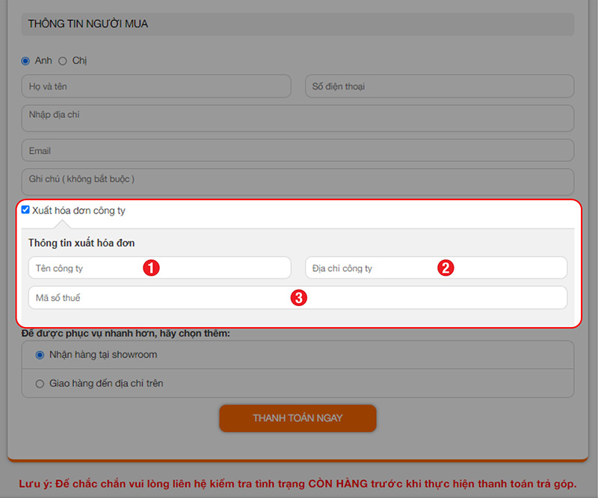Select the Nhập địa chỉ text box
The height and width of the screenshot is (498, 598).
(x=298, y=118)
